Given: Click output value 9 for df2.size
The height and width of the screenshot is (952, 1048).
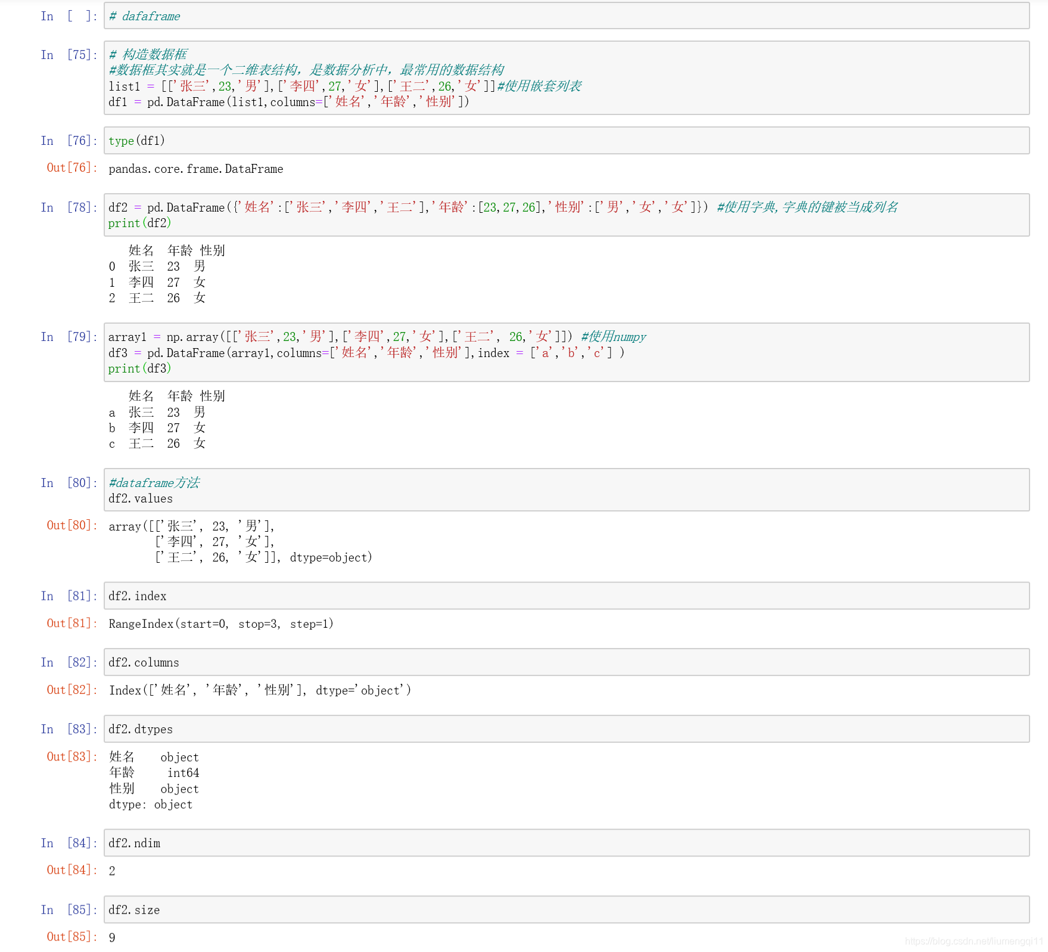Looking at the screenshot, I should click(112, 938).
